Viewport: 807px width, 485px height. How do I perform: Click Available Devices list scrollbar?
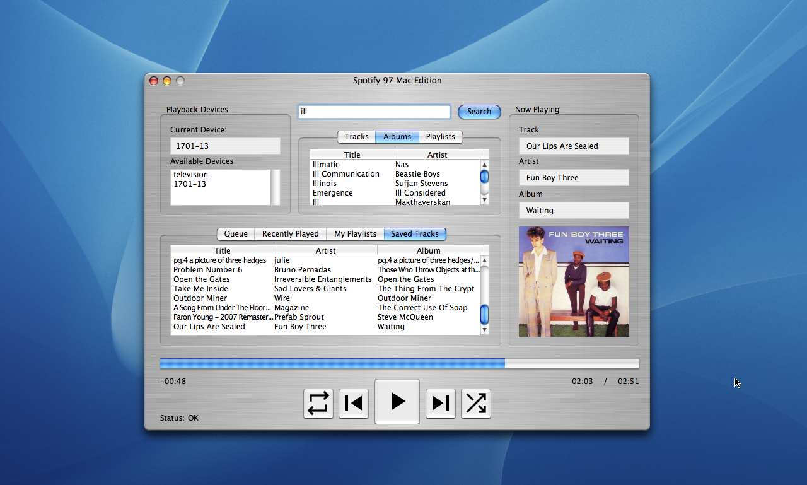276,187
